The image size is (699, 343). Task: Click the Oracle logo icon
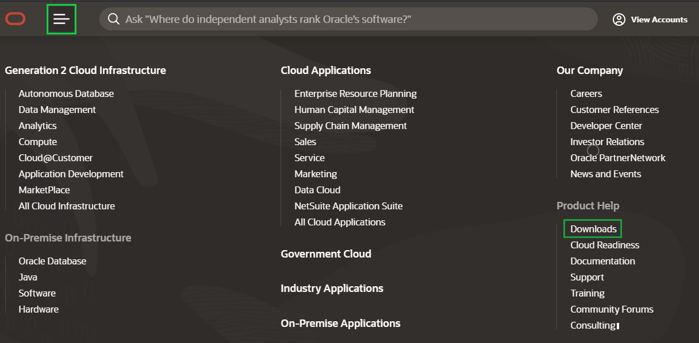click(16, 20)
